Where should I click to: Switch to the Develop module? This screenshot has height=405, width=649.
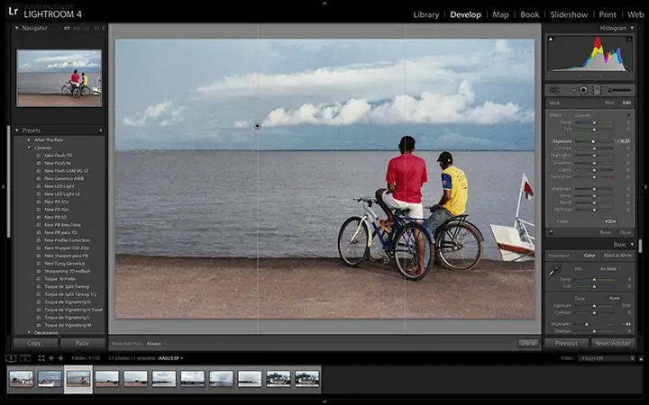point(466,14)
